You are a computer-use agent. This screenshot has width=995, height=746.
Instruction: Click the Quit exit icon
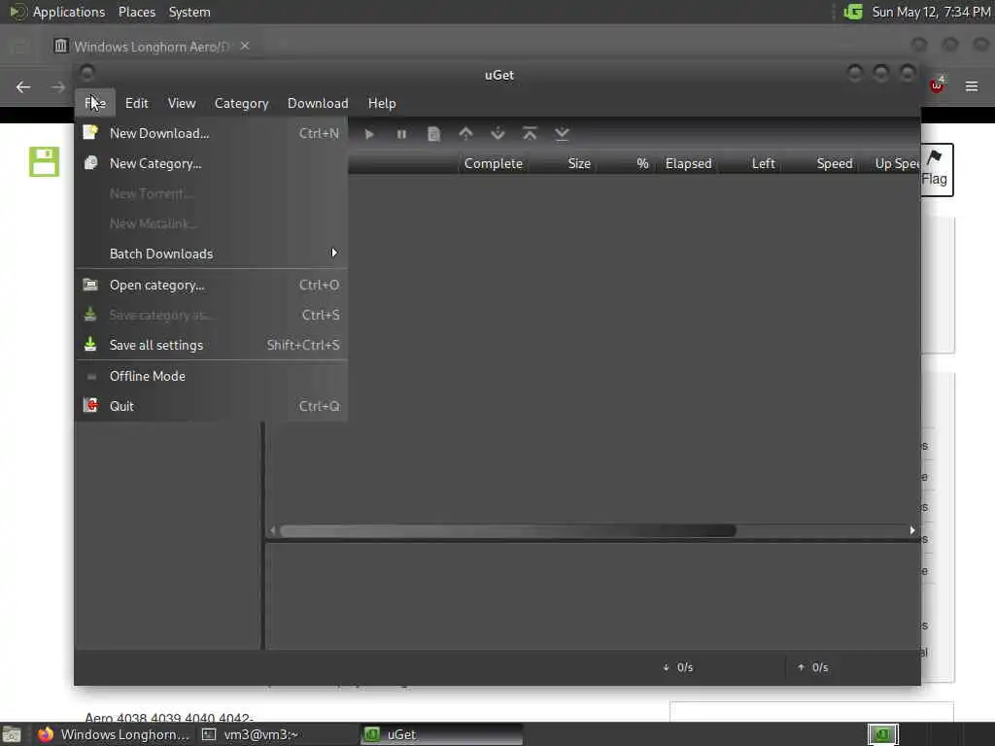[x=90, y=405]
